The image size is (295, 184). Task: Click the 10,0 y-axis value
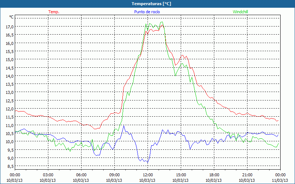[10, 141]
